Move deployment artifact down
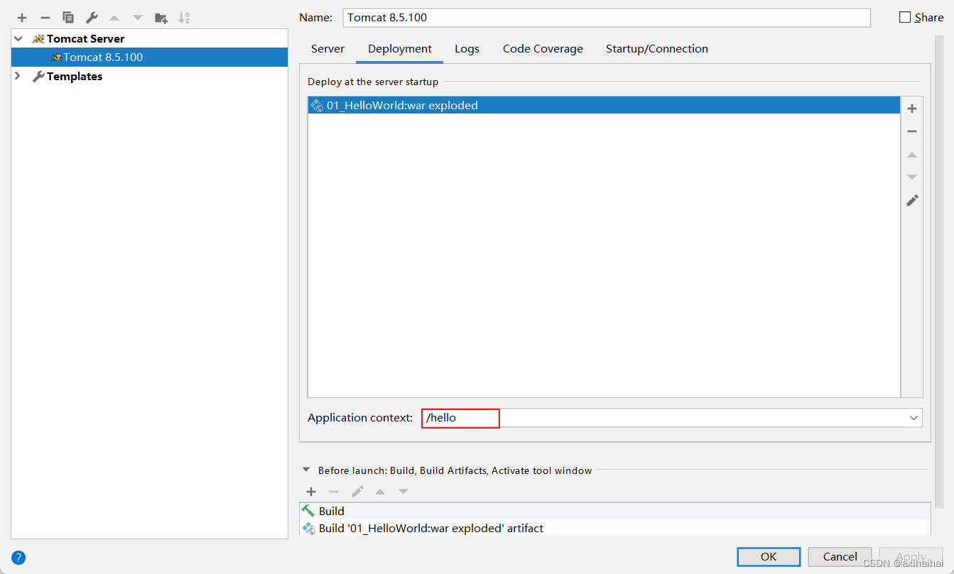The image size is (954, 574). click(x=912, y=177)
